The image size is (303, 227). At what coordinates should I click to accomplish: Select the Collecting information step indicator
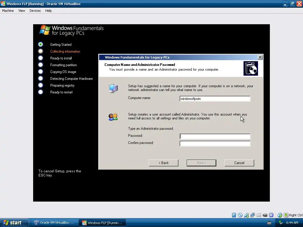pos(40,51)
